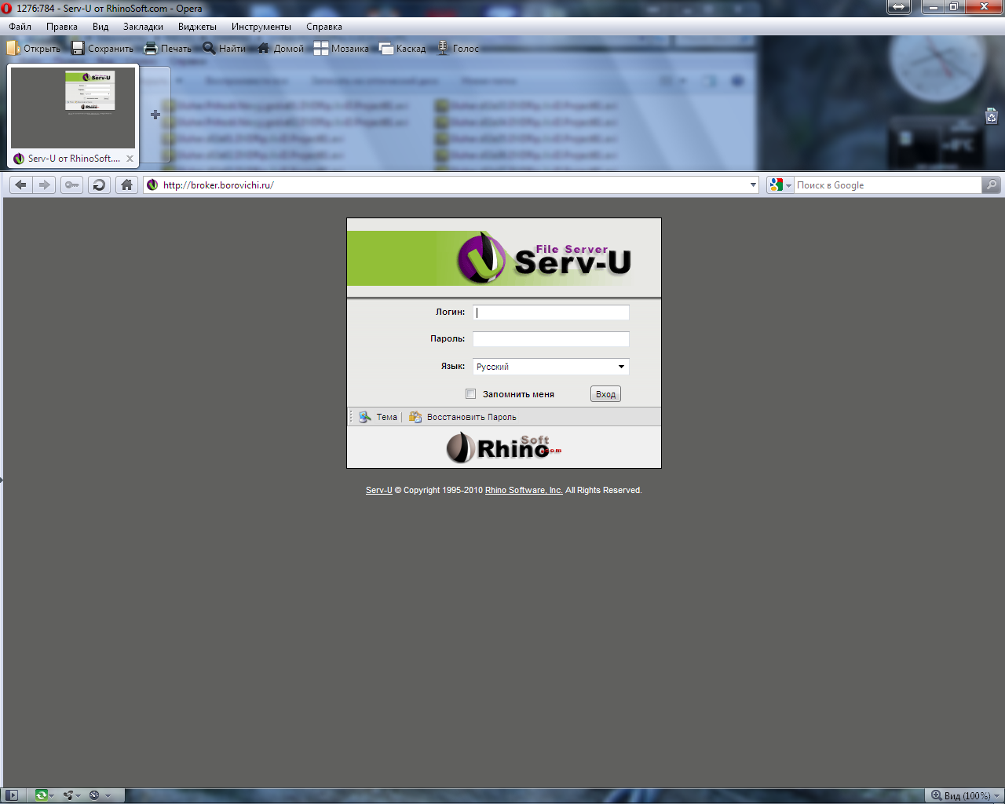
Task: Open the Opera Unite icon in status bar
Action: (x=68, y=795)
